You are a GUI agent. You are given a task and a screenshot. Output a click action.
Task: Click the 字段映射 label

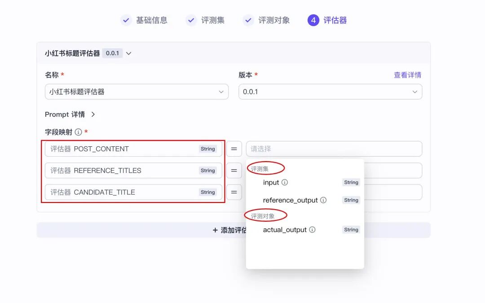(x=58, y=132)
